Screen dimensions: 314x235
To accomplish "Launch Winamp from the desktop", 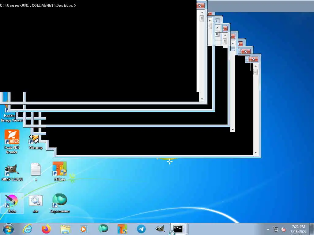I will point(36,143).
